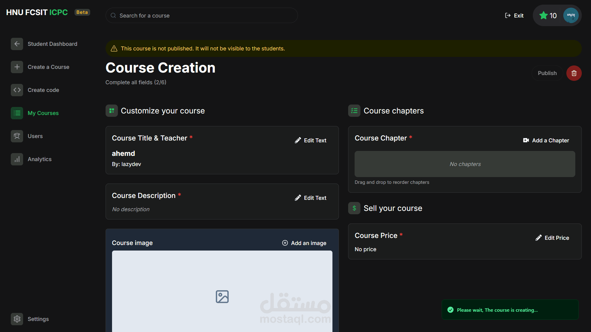Click the image placeholder icon in Course image
Viewport: 591px width, 332px height.
[222, 297]
